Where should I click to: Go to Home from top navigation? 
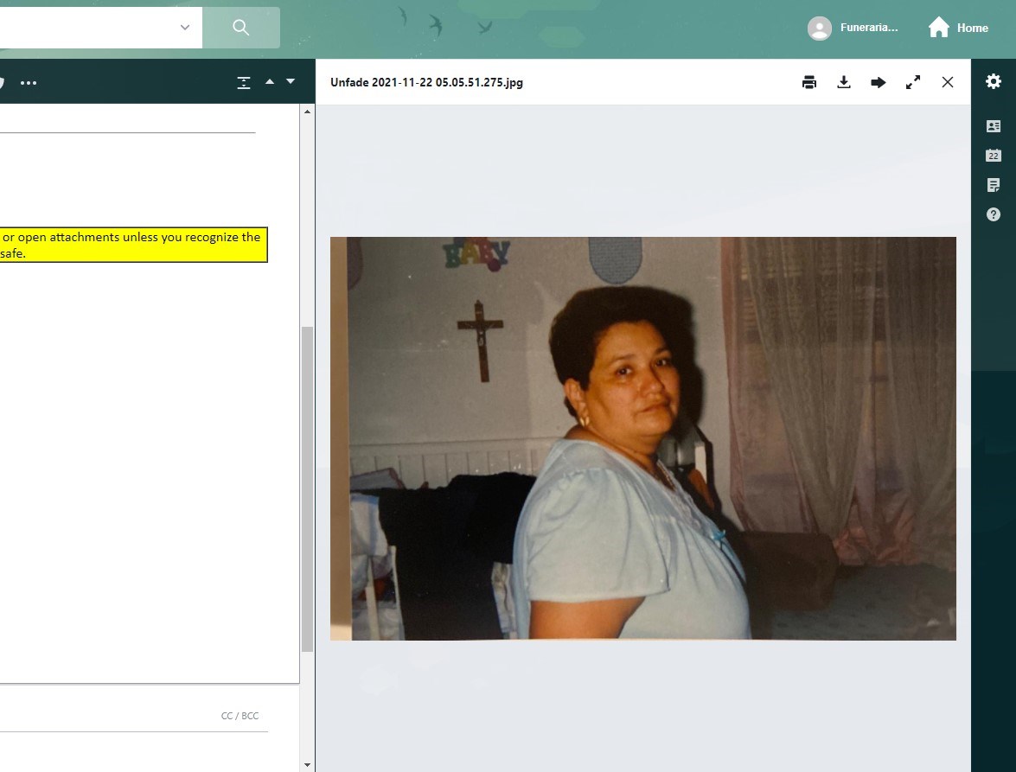coord(957,27)
